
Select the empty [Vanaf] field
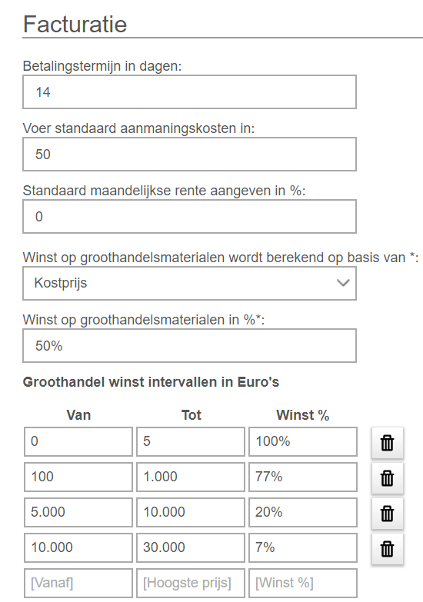tap(78, 583)
